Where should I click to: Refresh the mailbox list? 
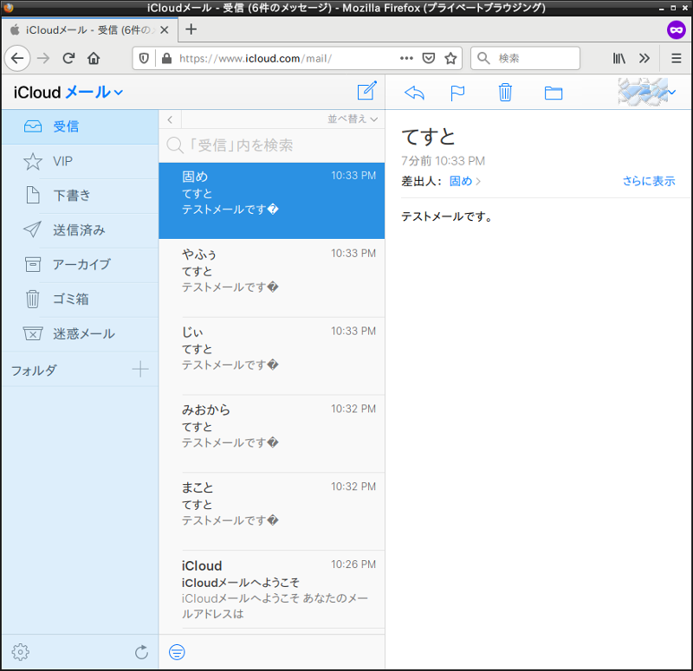(141, 652)
